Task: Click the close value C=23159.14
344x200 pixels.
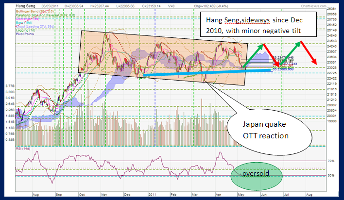Action: [x=152, y=6]
